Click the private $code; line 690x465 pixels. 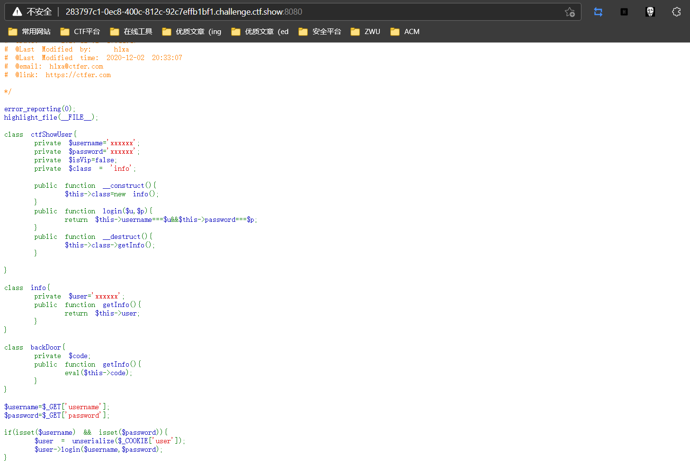pos(62,356)
